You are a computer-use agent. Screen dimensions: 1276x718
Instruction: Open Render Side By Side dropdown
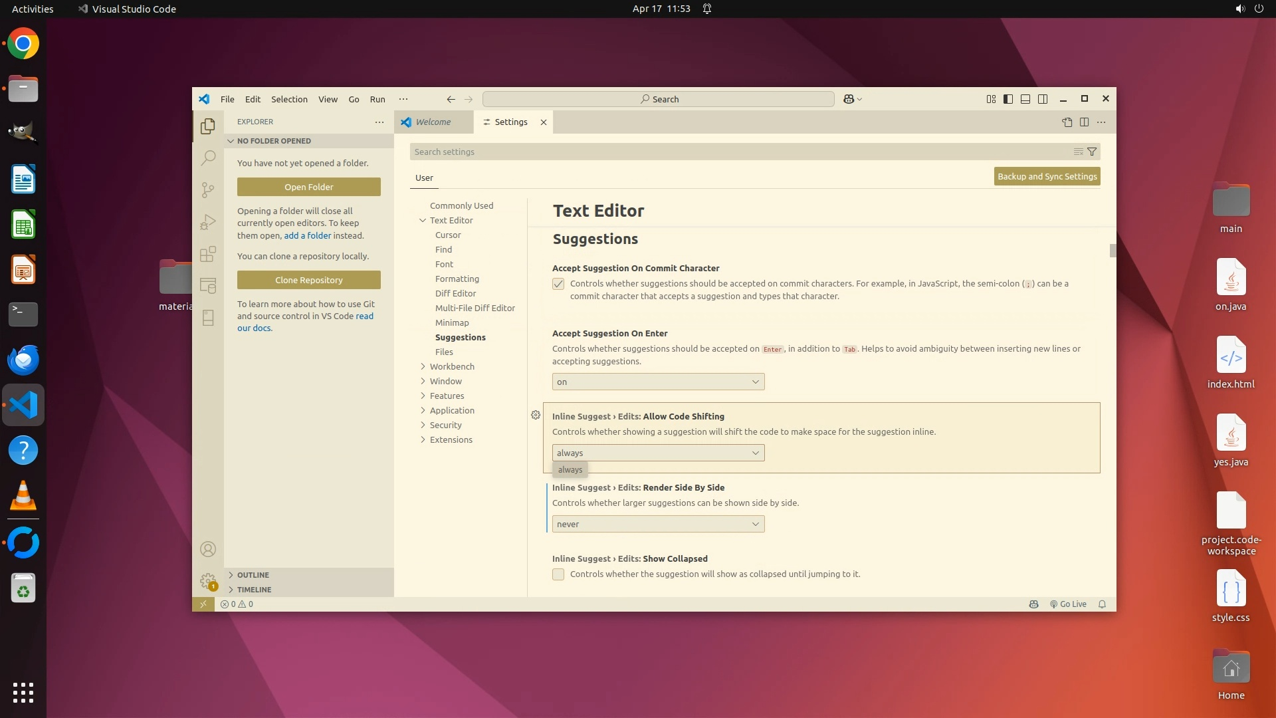point(658,524)
